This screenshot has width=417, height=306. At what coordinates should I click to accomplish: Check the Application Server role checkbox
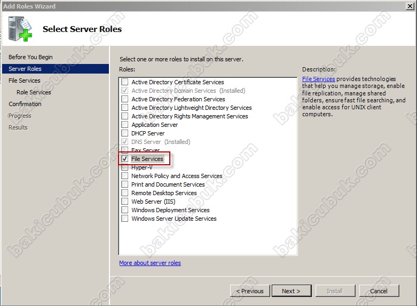124,124
